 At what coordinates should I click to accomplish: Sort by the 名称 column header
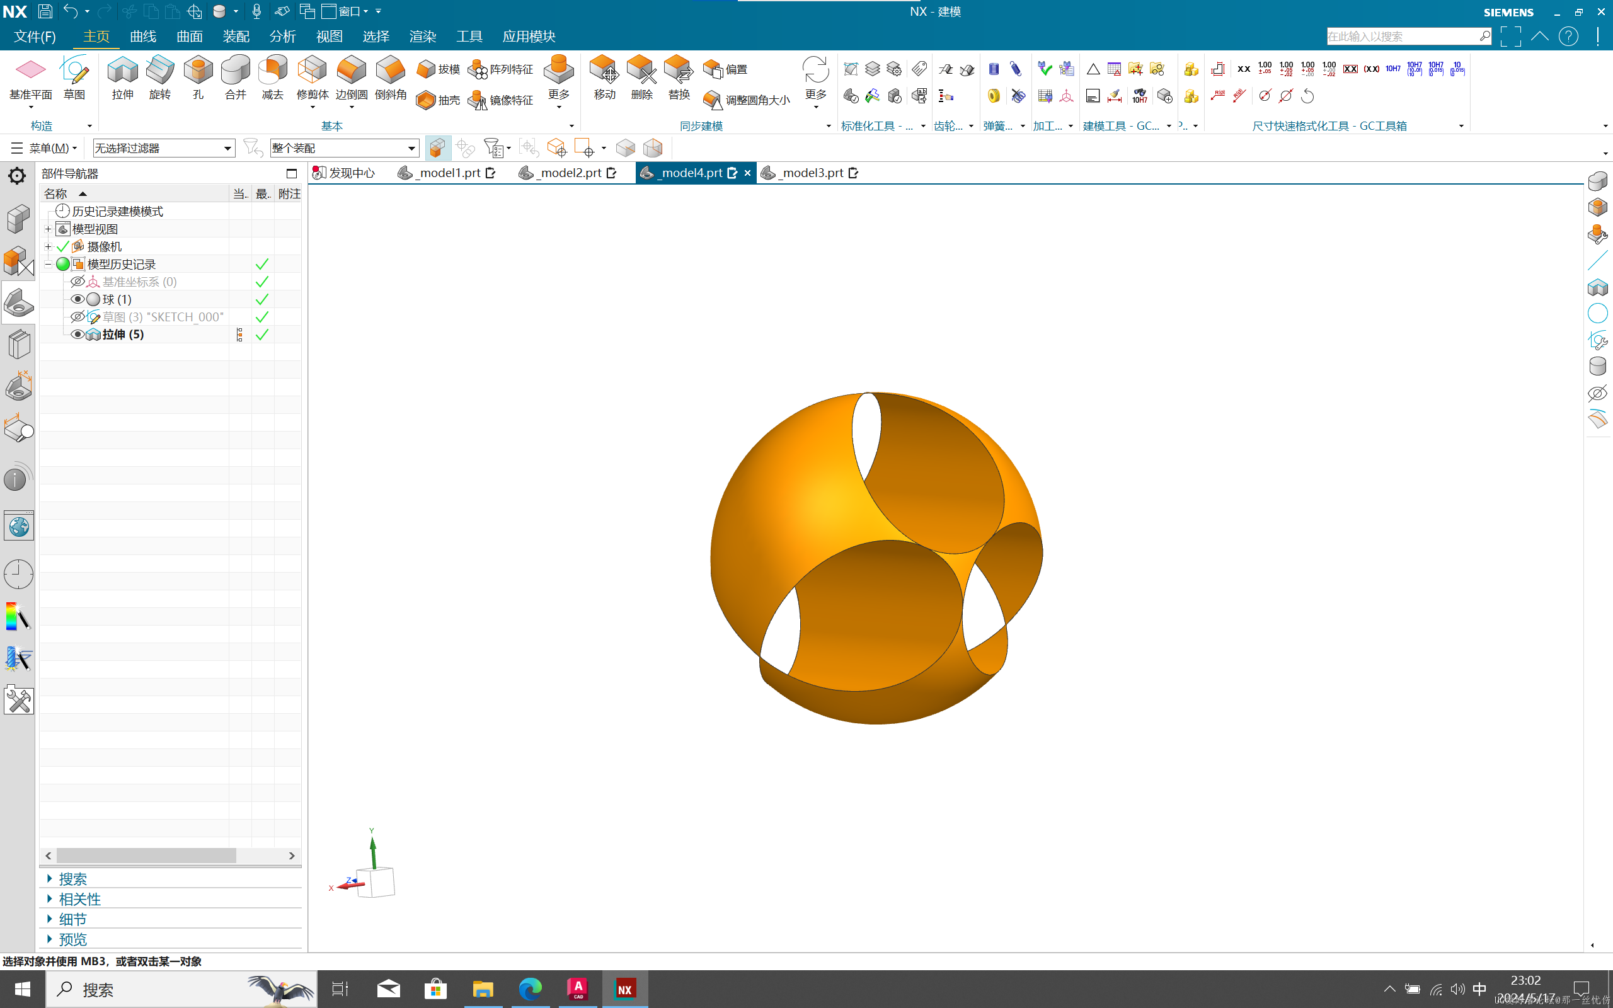point(134,194)
